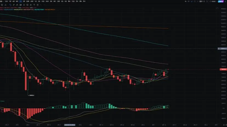This screenshot has height=127, width=227.
Task: Switch to the 月K monthly chart
Action: pos(77,1)
